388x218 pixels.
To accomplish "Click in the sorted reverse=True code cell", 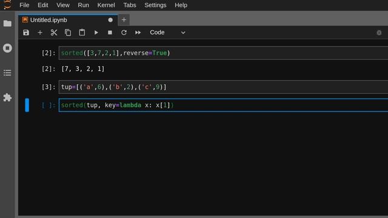I will (x=223, y=53).
